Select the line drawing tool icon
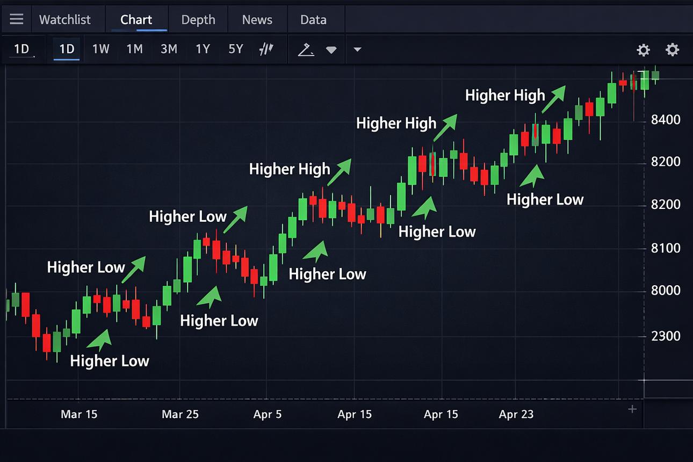The width and height of the screenshot is (693, 462). click(306, 50)
